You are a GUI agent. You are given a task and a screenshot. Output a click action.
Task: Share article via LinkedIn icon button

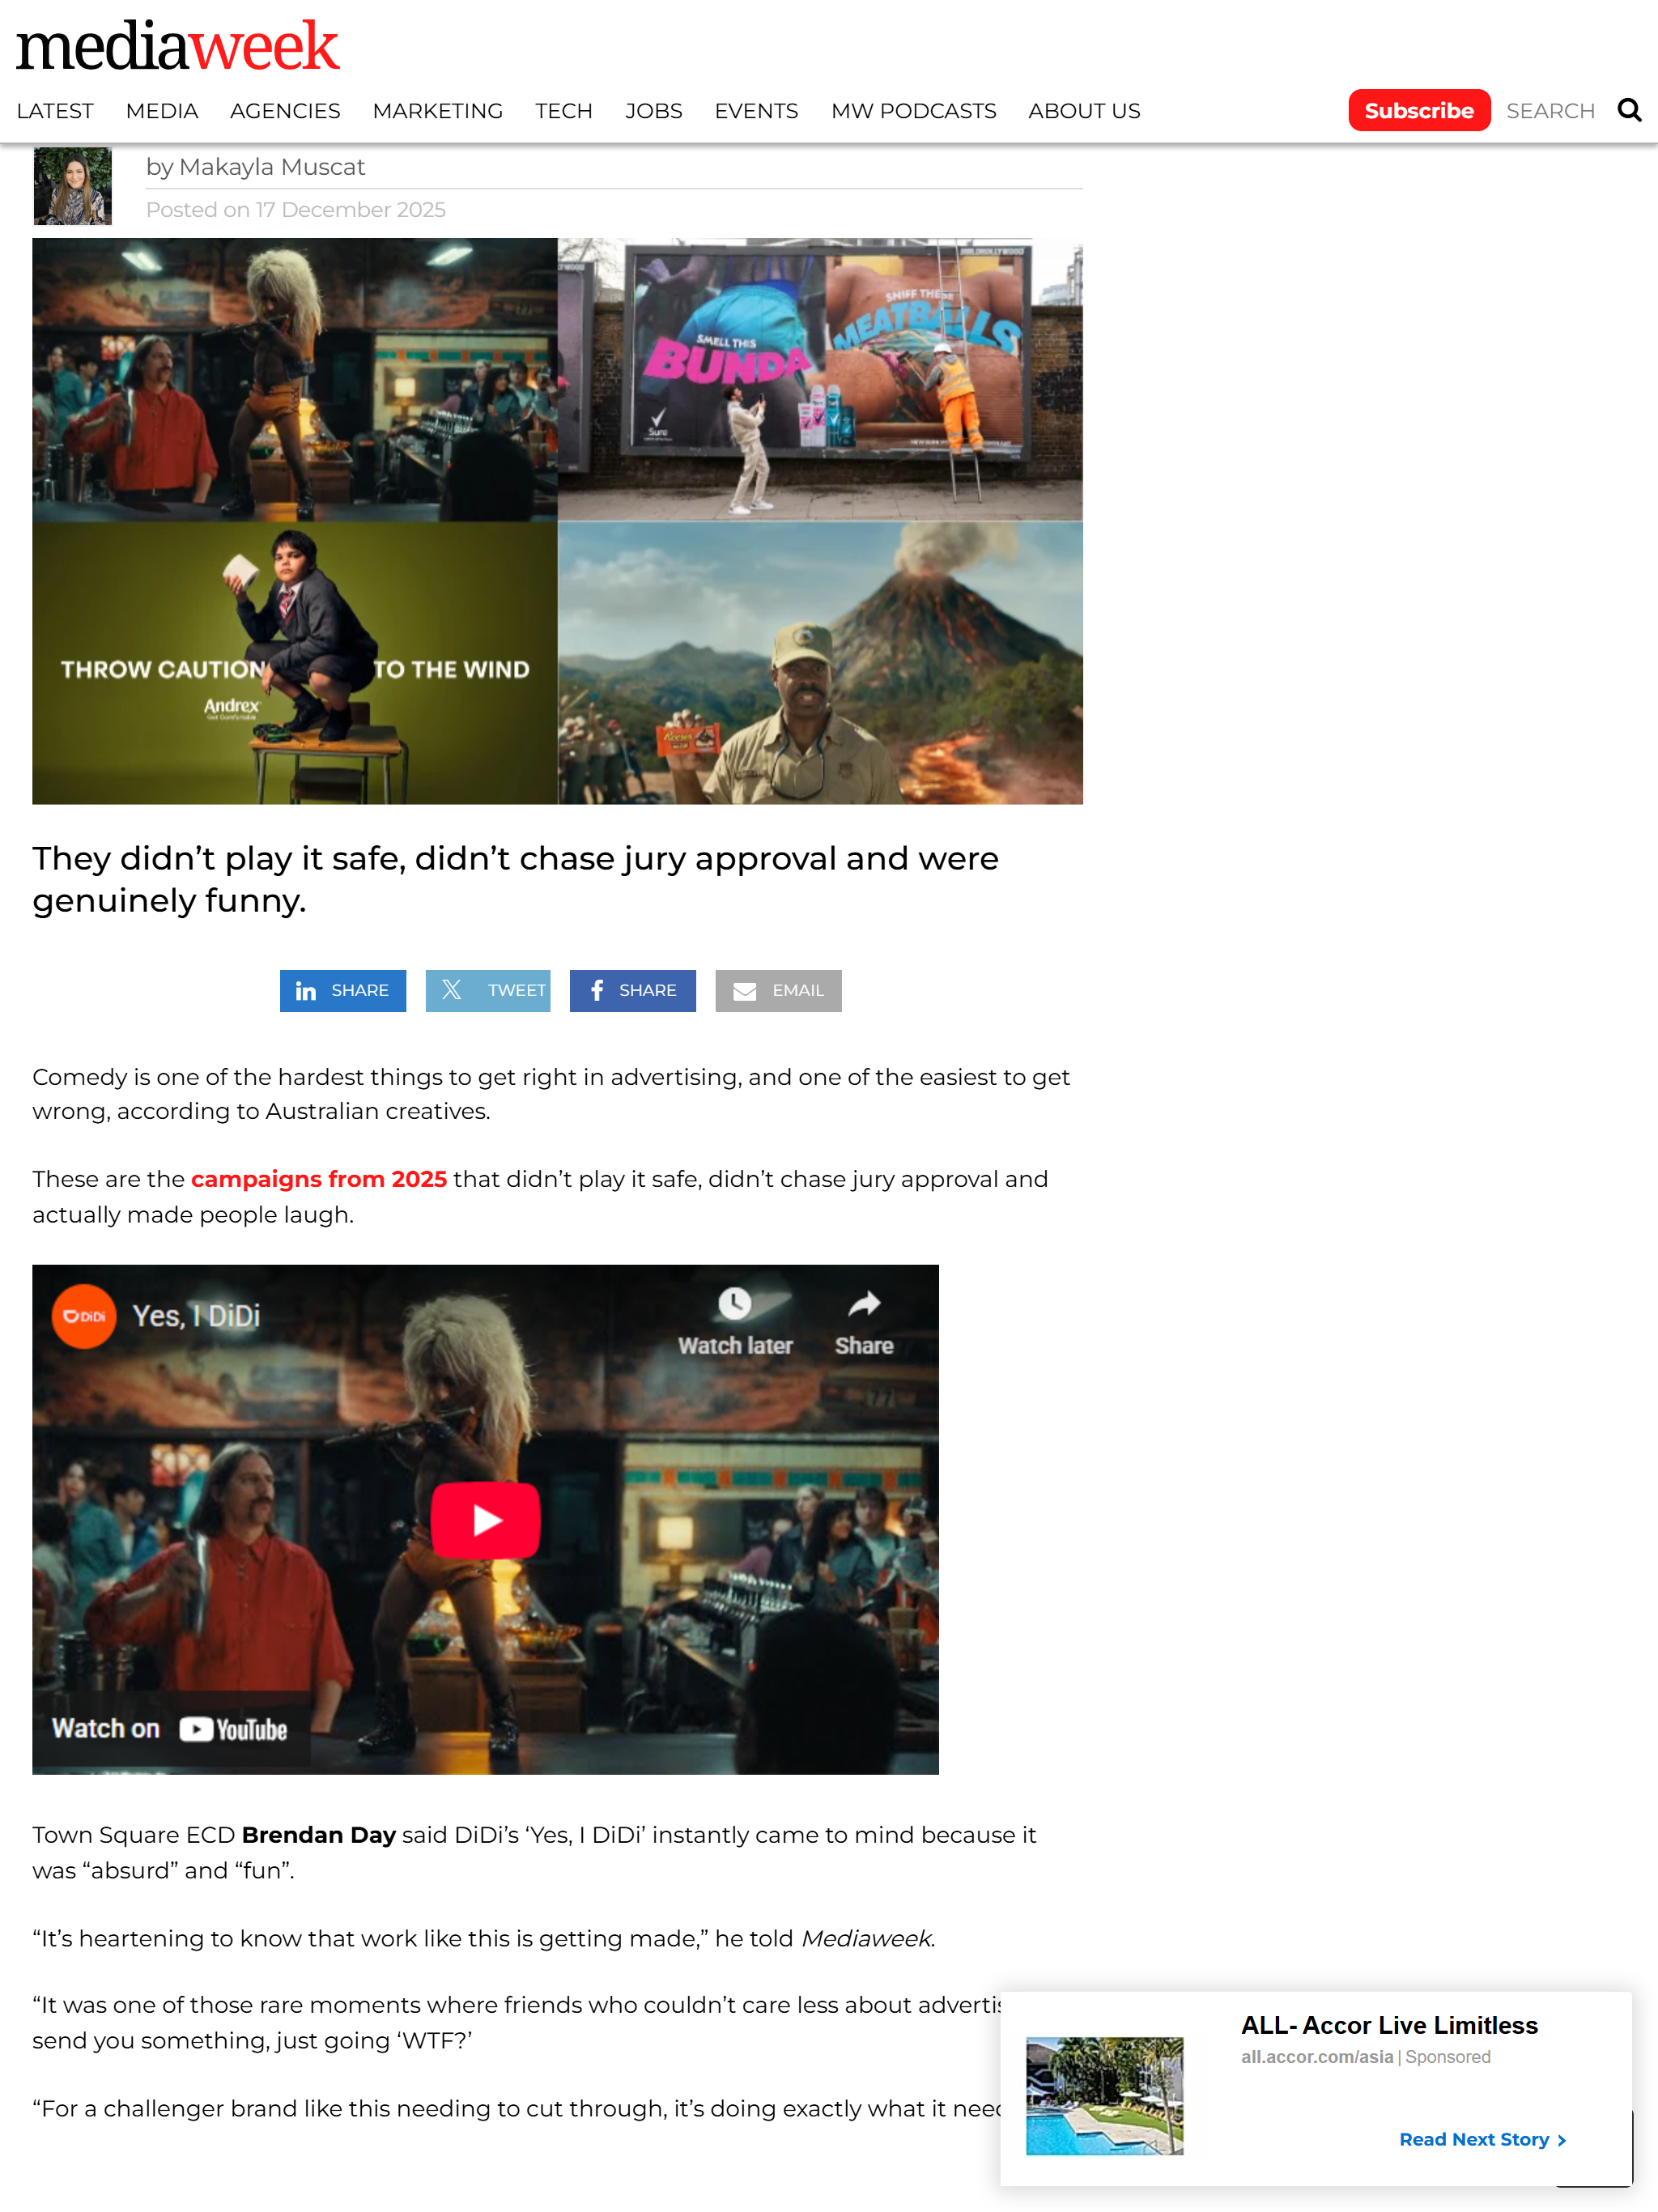click(x=343, y=990)
